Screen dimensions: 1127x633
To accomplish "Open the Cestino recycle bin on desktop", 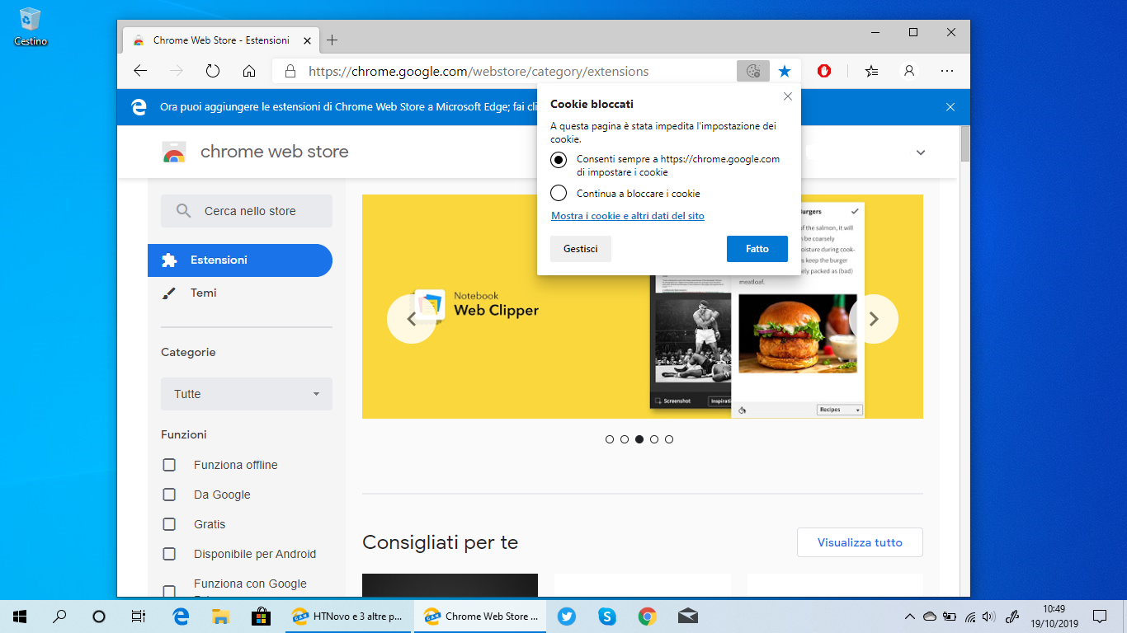I will coord(31,26).
